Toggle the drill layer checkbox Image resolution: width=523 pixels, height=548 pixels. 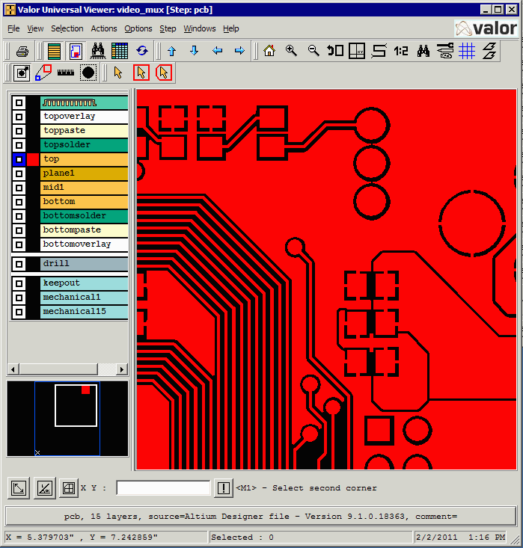(19, 264)
